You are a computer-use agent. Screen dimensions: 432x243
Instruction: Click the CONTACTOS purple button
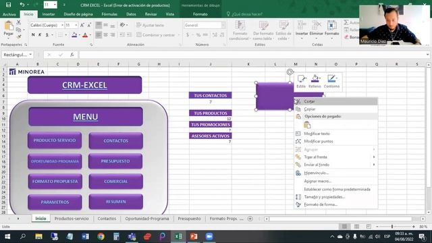(x=115, y=140)
